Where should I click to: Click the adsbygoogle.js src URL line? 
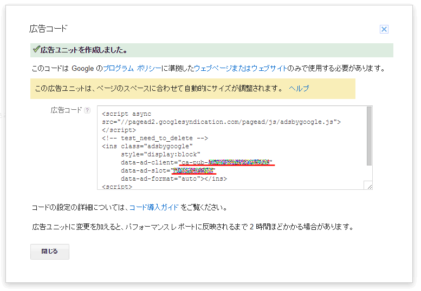coord(221,122)
